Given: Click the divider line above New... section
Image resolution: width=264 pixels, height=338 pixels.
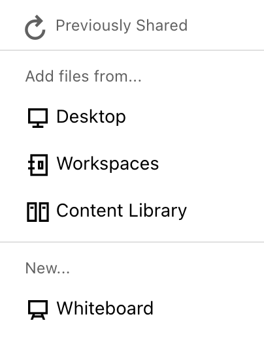Looking at the screenshot, I should point(132,241).
